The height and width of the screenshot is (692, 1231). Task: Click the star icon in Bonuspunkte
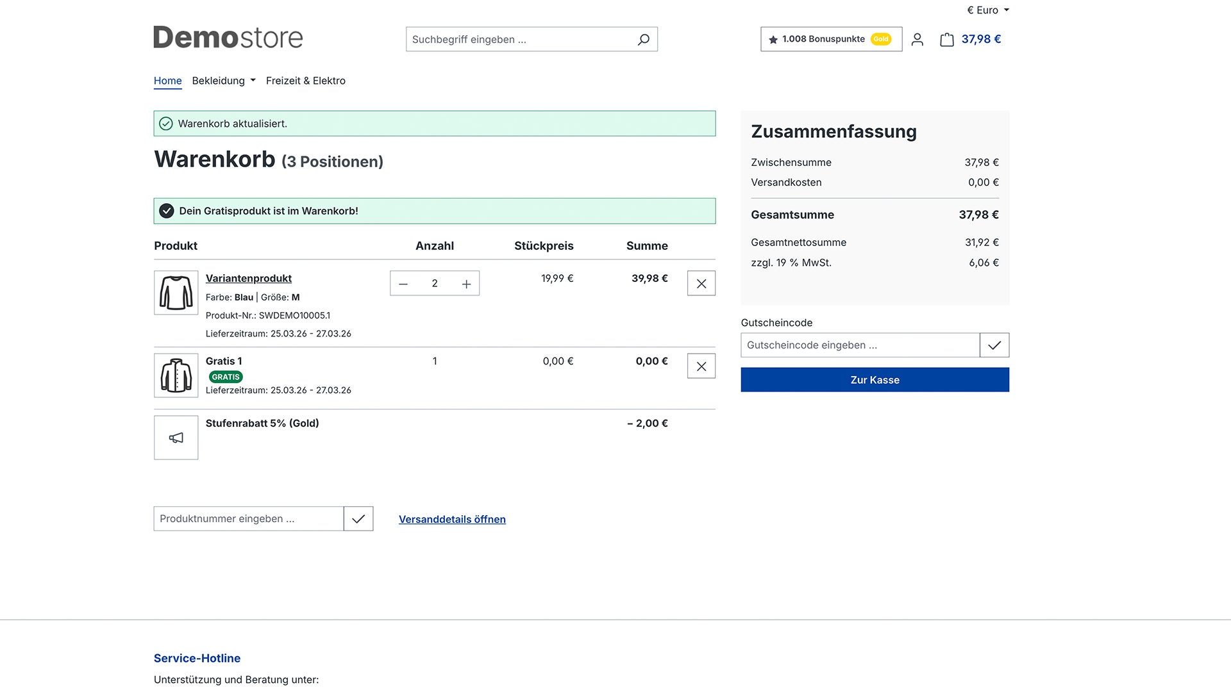[773, 39]
